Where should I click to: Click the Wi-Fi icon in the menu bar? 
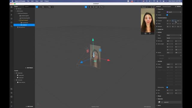click(154, 1)
